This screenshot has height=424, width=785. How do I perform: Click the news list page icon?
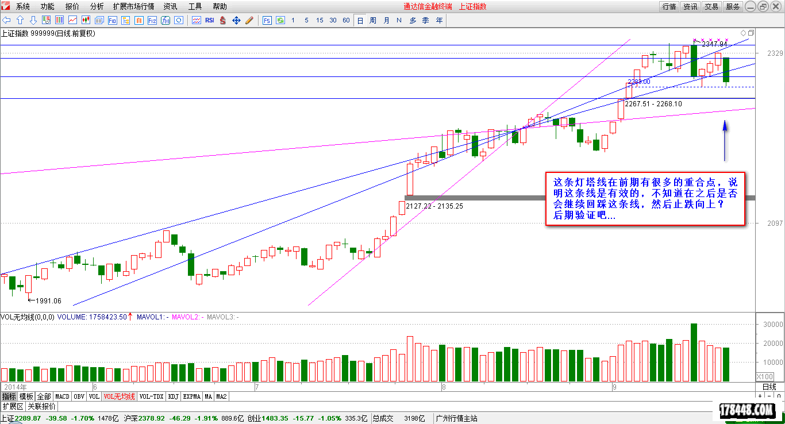point(99,20)
